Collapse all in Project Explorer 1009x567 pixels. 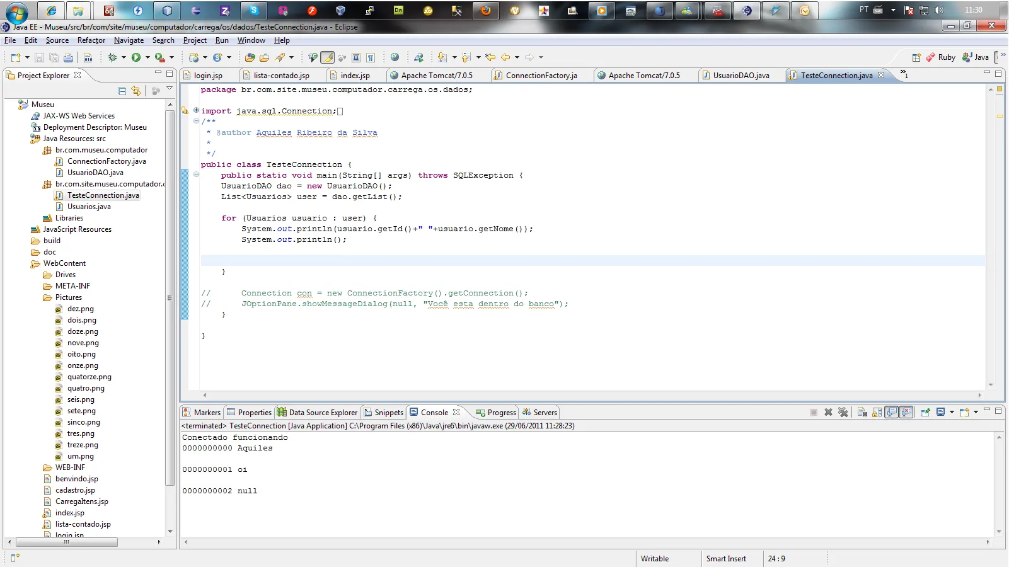pos(122,91)
